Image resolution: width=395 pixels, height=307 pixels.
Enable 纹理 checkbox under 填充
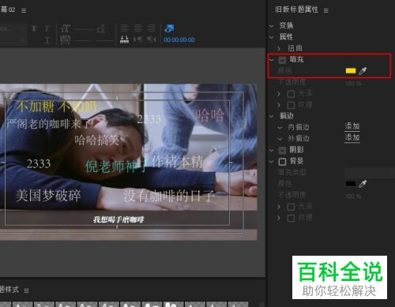click(x=291, y=105)
